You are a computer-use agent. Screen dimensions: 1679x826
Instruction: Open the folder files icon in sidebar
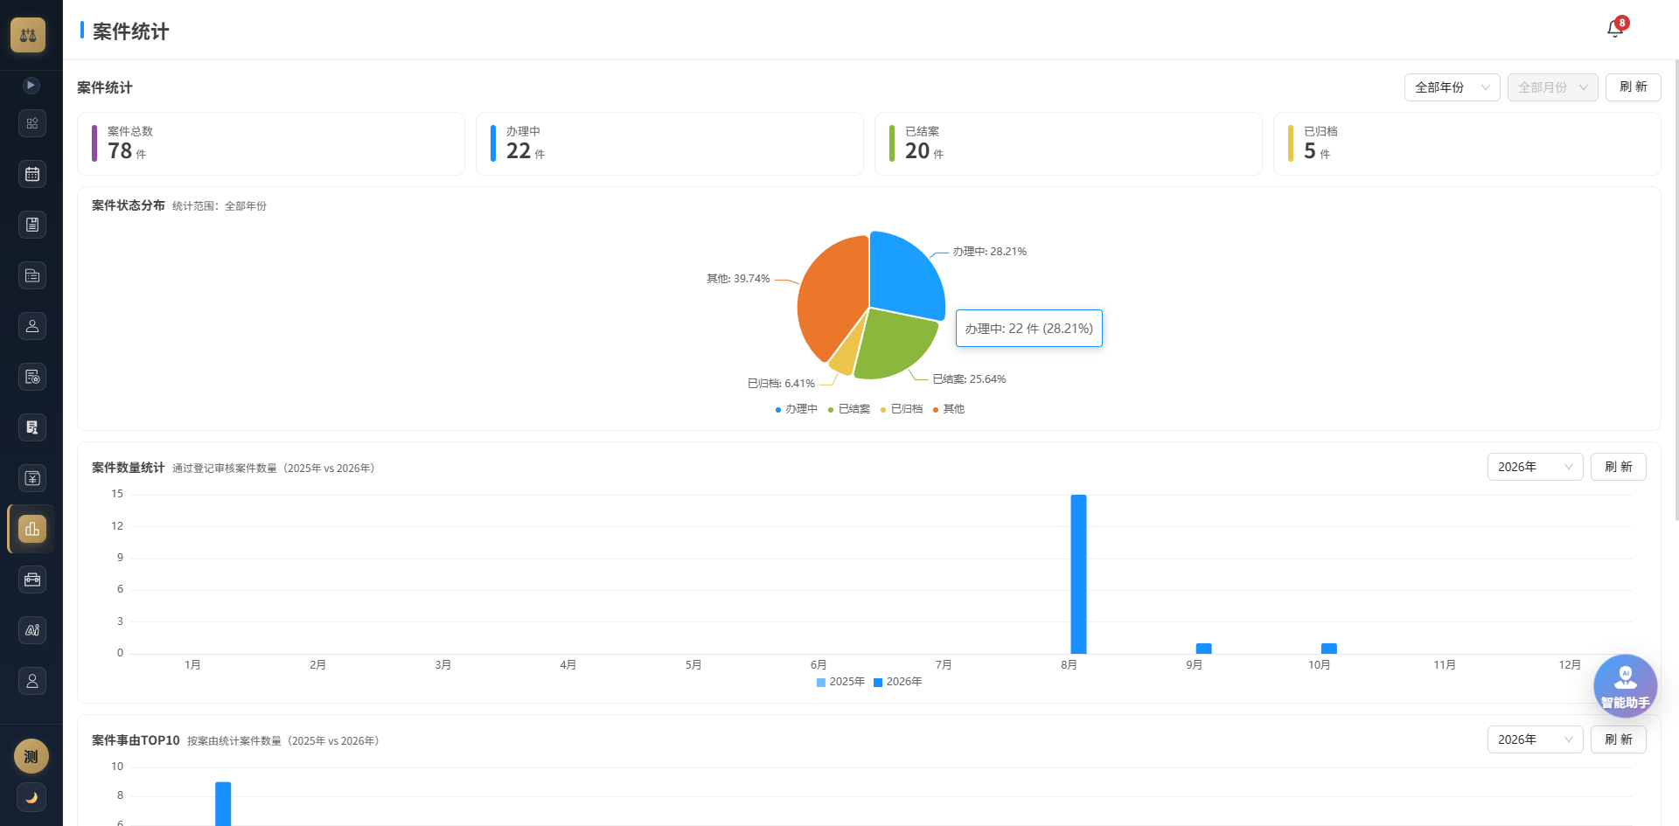click(x=32, y=275)
